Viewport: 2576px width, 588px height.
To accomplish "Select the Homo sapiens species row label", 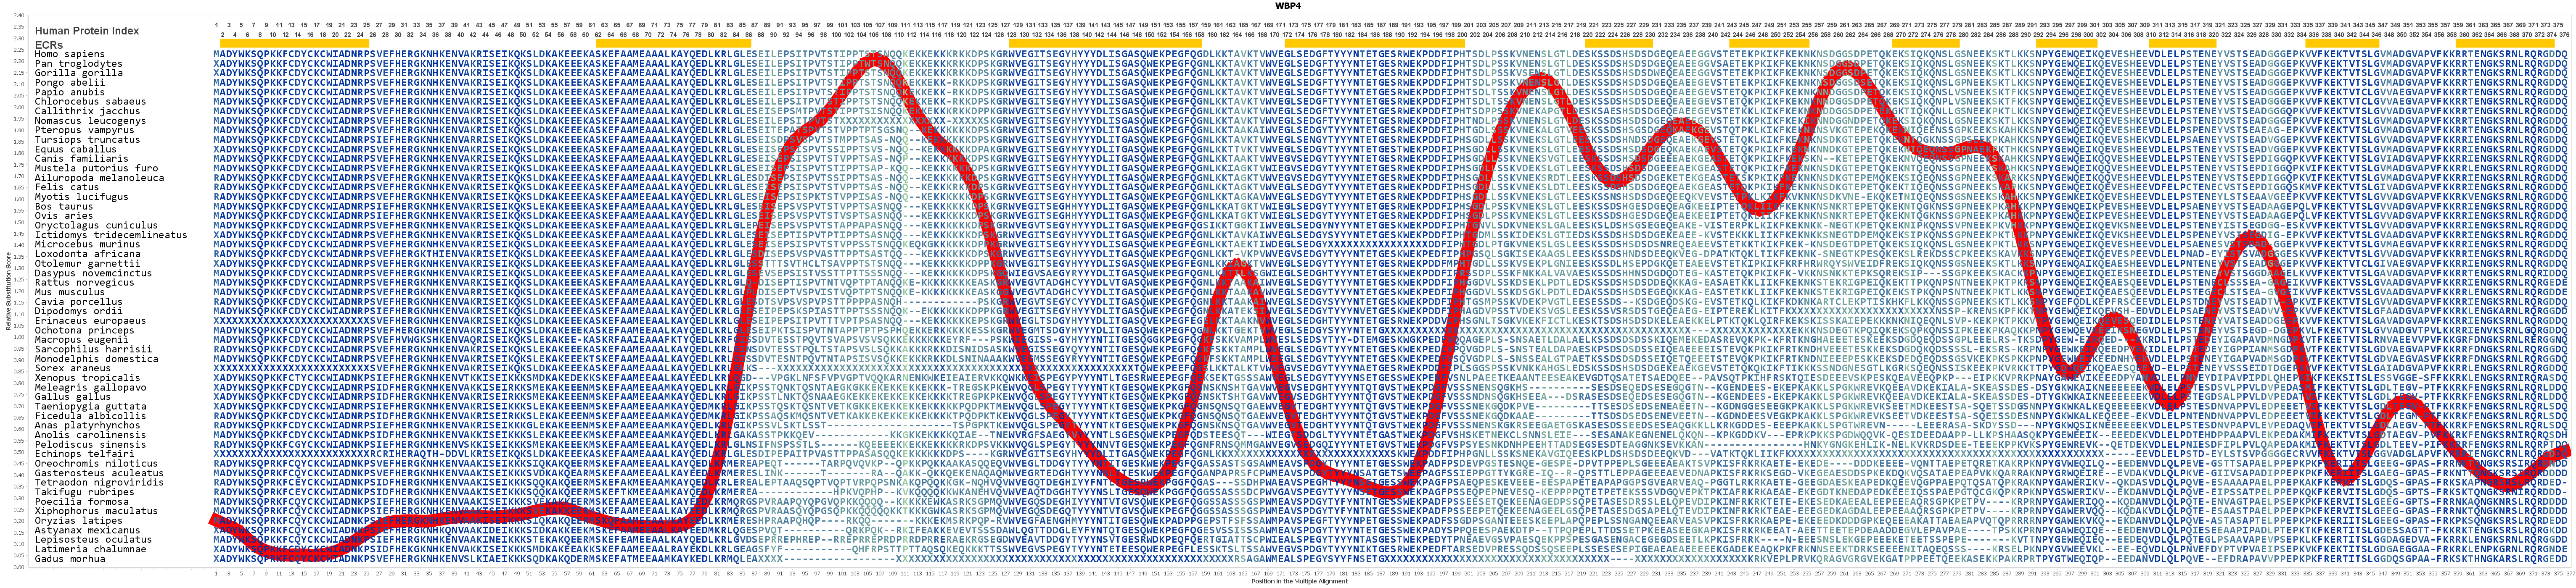I will click(69, 54).
